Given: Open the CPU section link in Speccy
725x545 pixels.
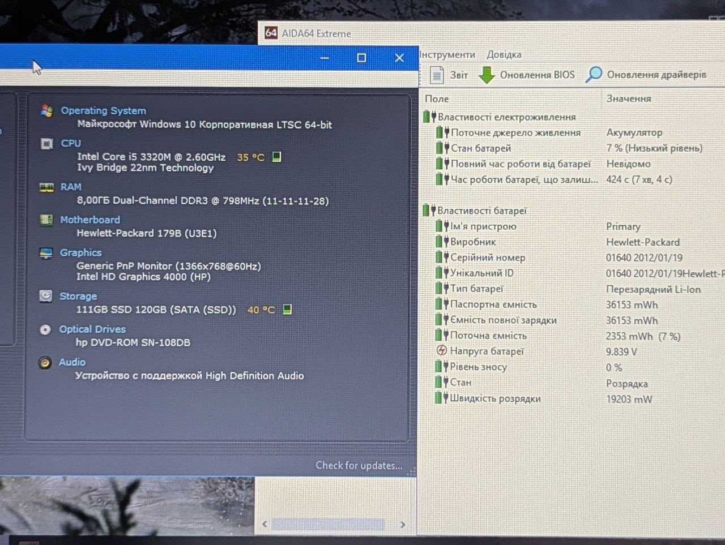Looking at the screenshot, I should (71, 143).
